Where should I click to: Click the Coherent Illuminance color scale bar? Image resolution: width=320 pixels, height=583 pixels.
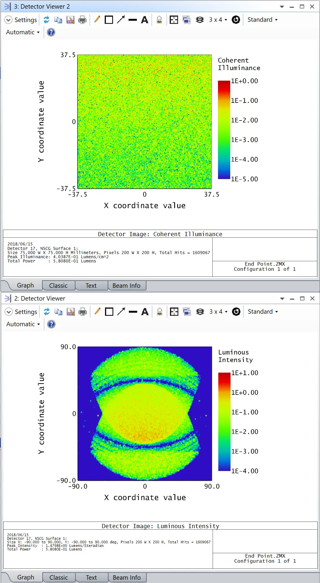[x=224, y=130]
